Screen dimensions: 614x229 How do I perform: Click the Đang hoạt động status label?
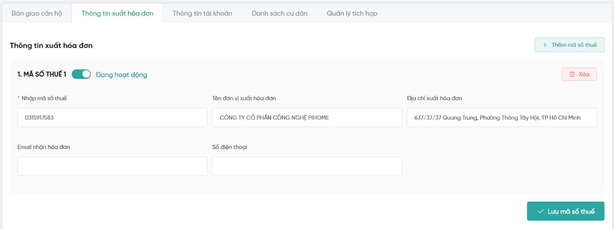pos(121,75)
